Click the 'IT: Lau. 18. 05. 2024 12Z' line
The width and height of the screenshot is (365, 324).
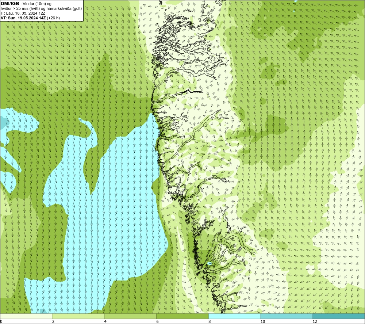[x=23, y=13]
